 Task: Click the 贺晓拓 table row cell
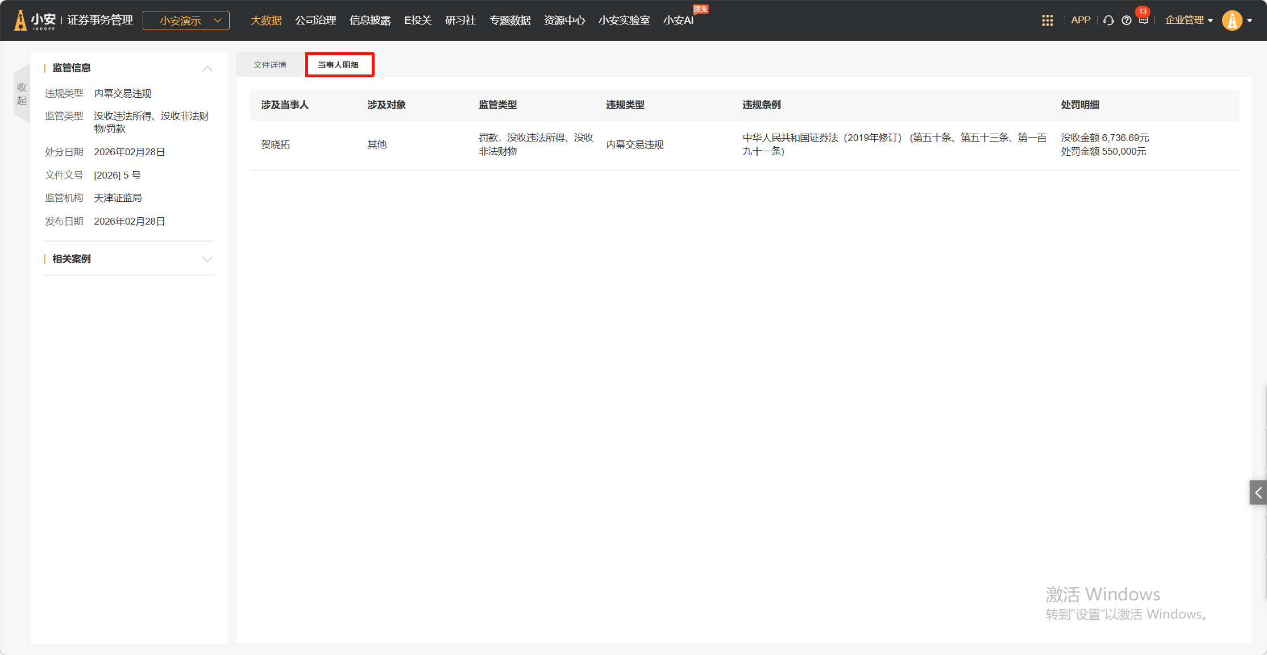276,144
